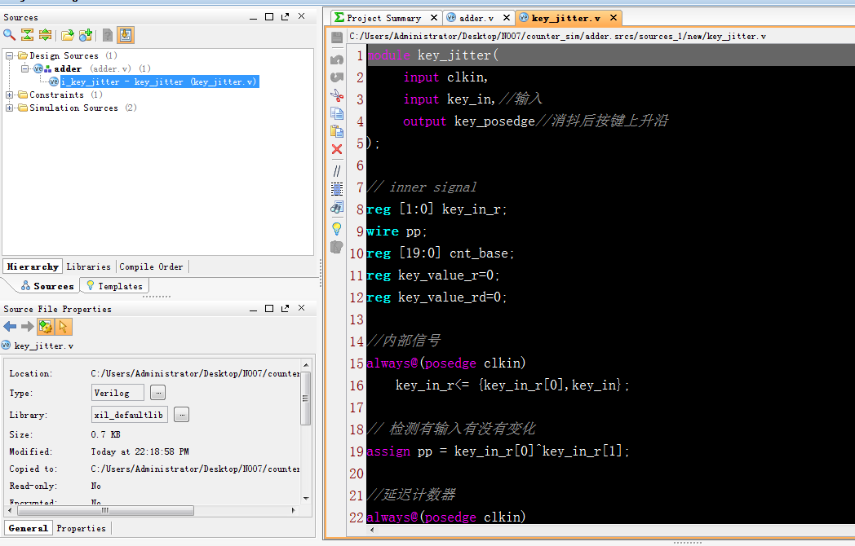Select the Cut icon in editor sidebar
Screen dimensions: 855x546
click(x=336, y=95)
